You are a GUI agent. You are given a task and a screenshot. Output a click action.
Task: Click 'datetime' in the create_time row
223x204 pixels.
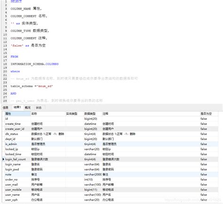click(90, 124)
